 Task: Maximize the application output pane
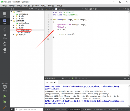pyautogui.click(x=128, y=78)
